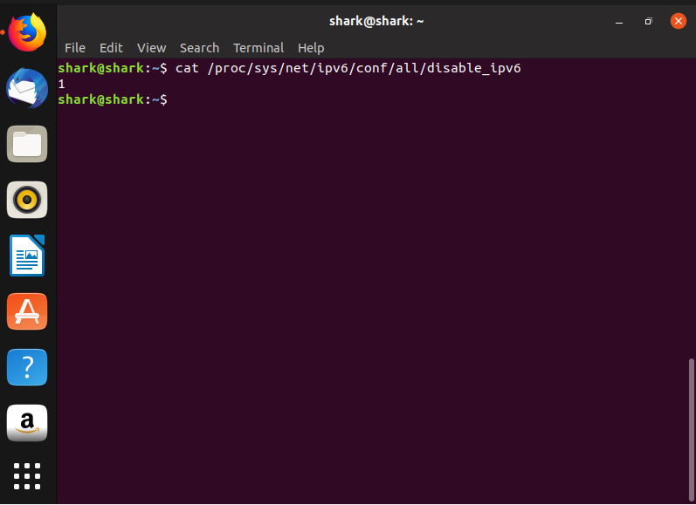This screenshot has width=696, height=505.
Task: Open the Terminal menu
Action: pos(258,48)
